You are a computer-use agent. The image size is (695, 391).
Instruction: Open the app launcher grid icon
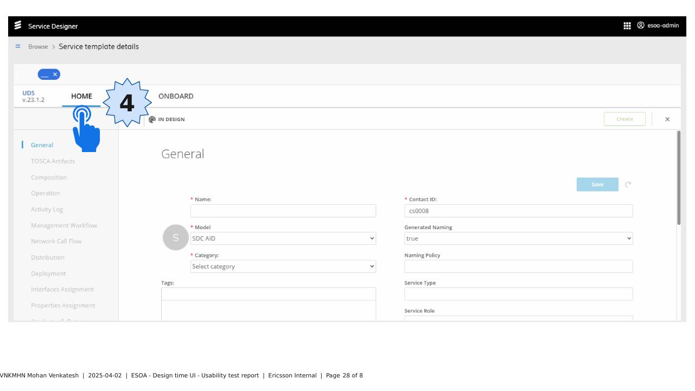627,26
